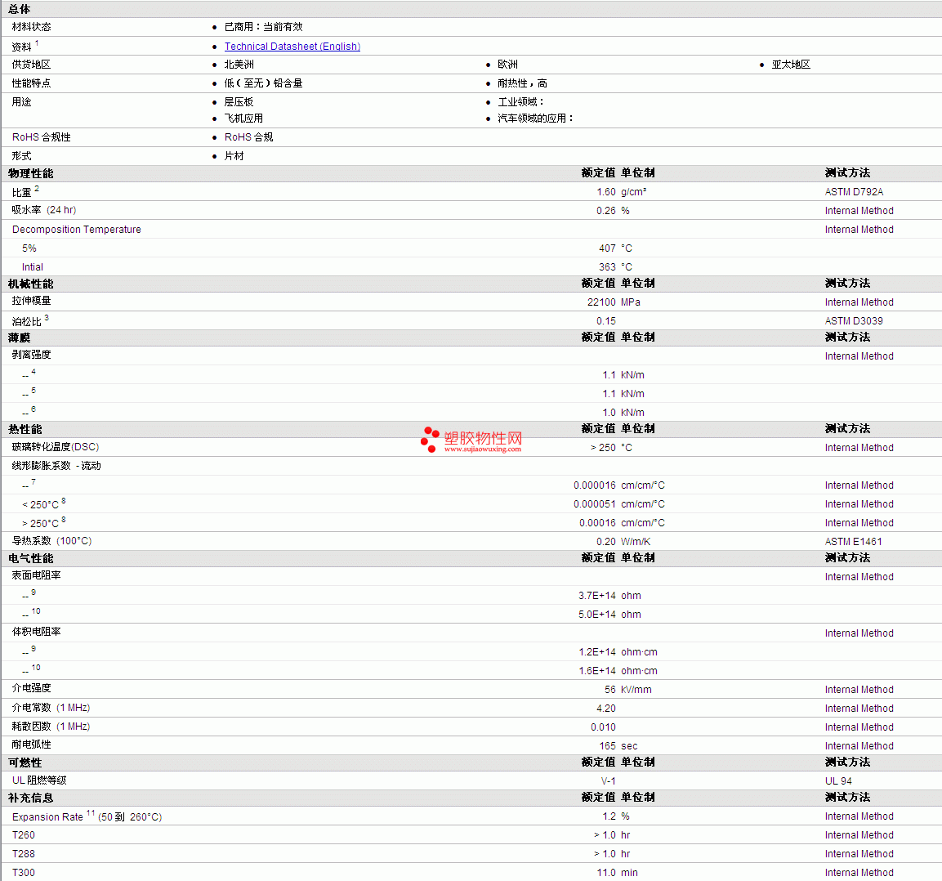The width and height of the screenshot is (942, 881).
Task: Select the 0.20 W/m/K thermal conductivity value
Action: (x=623, y=542)
